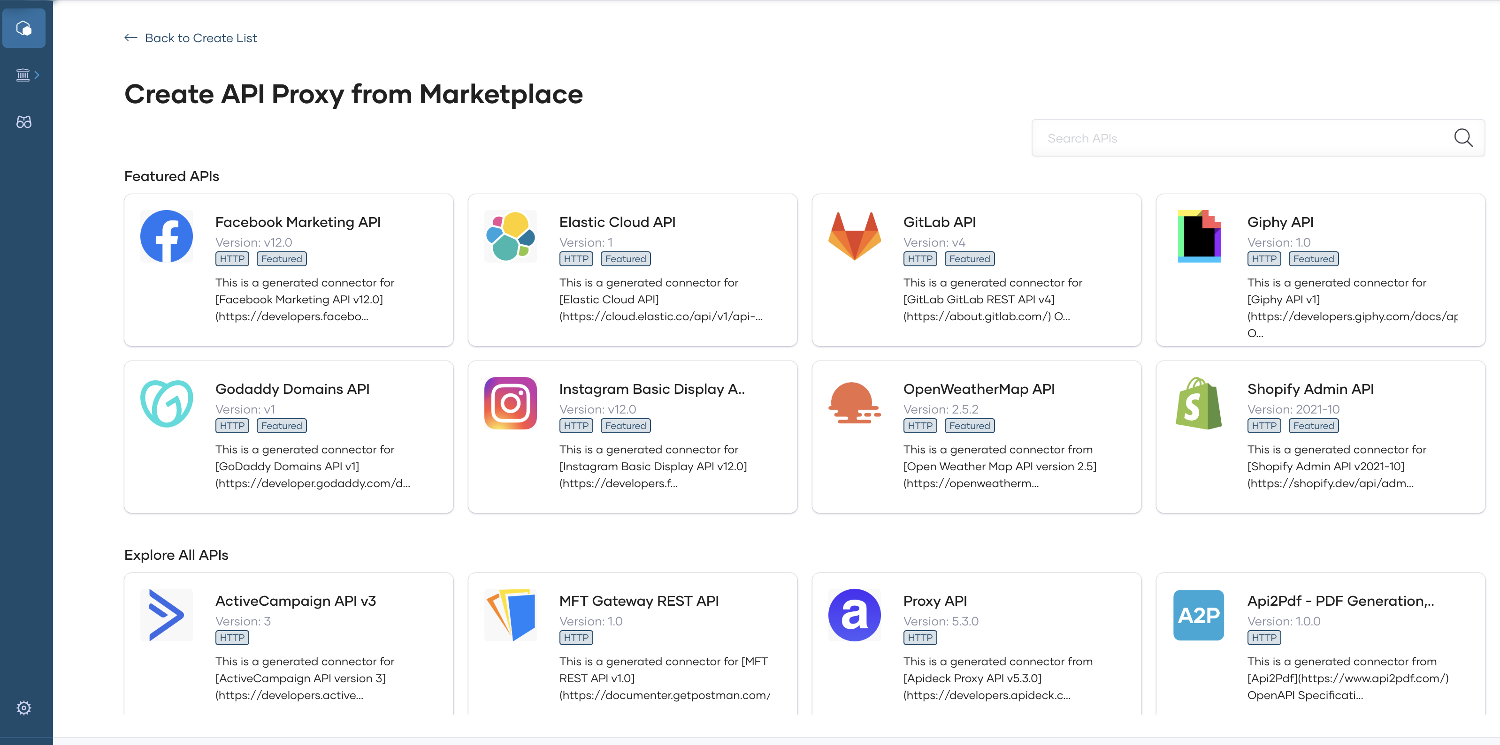Click "Version: 2021-10" on Shopify card
This screenshot has height=745, width=1500.
(x=1293, y=409)
